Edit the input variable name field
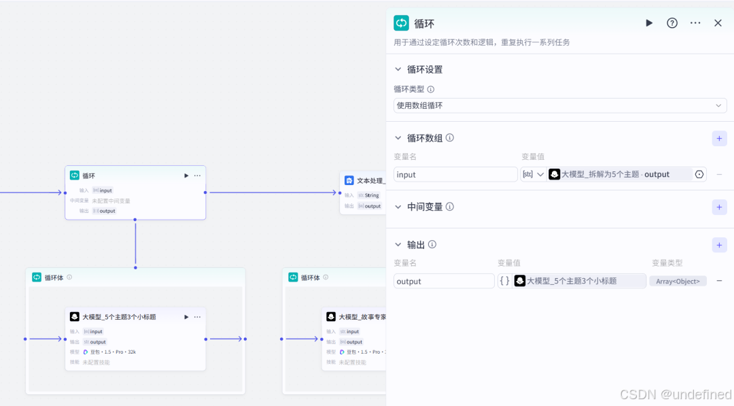 [x=455, y=174]
